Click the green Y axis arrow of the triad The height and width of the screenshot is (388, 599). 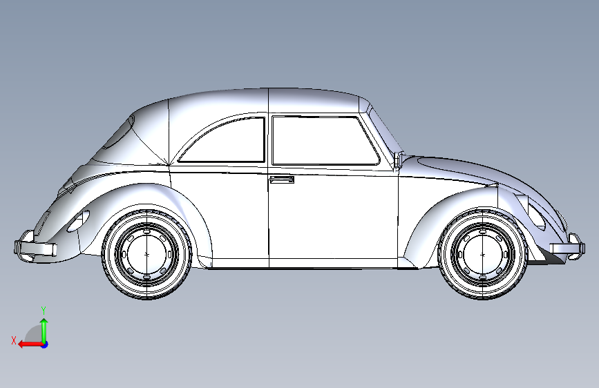coord(44,330)
